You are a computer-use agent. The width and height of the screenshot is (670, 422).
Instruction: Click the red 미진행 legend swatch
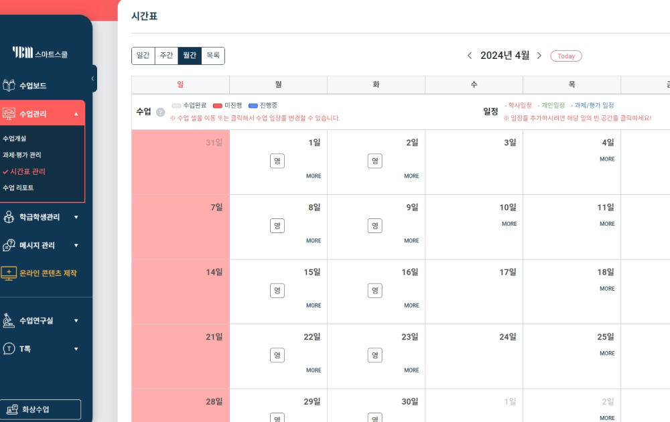[x=218, y=106]
